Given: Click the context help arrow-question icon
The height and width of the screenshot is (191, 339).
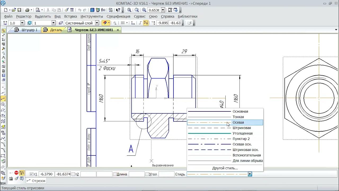Looking at the screenshot, I should (x=118, y=10).
